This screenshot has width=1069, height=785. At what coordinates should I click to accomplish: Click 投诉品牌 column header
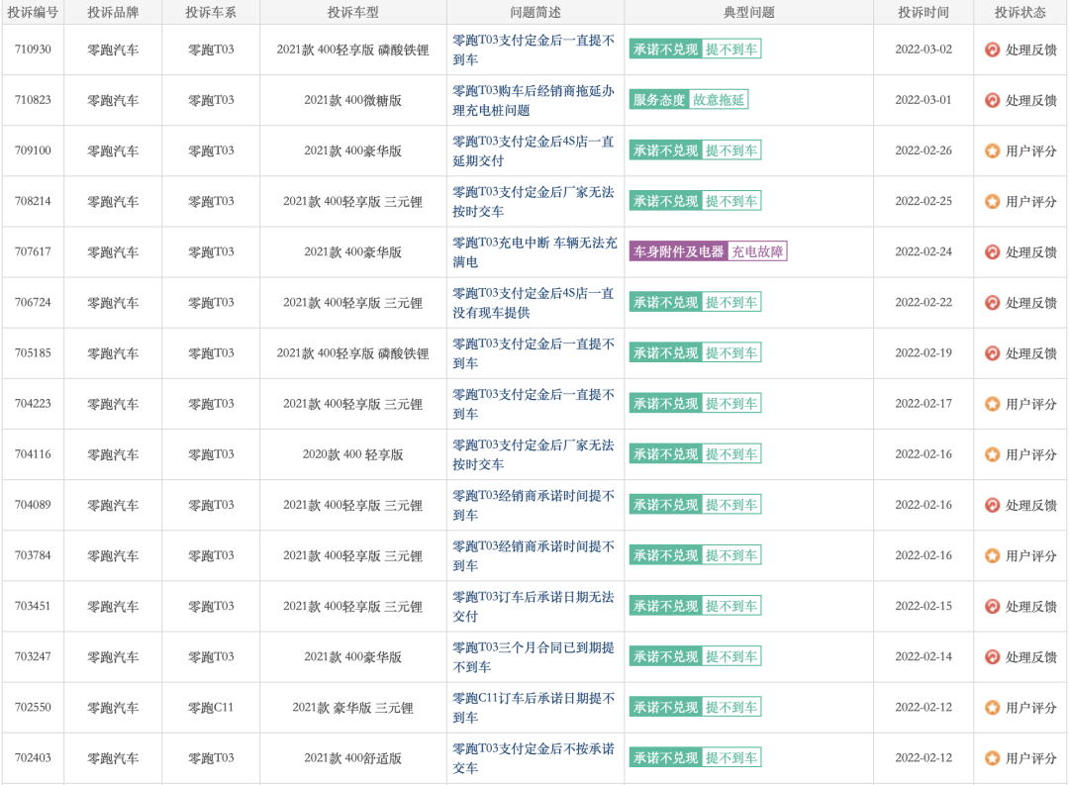coord(113,12)
